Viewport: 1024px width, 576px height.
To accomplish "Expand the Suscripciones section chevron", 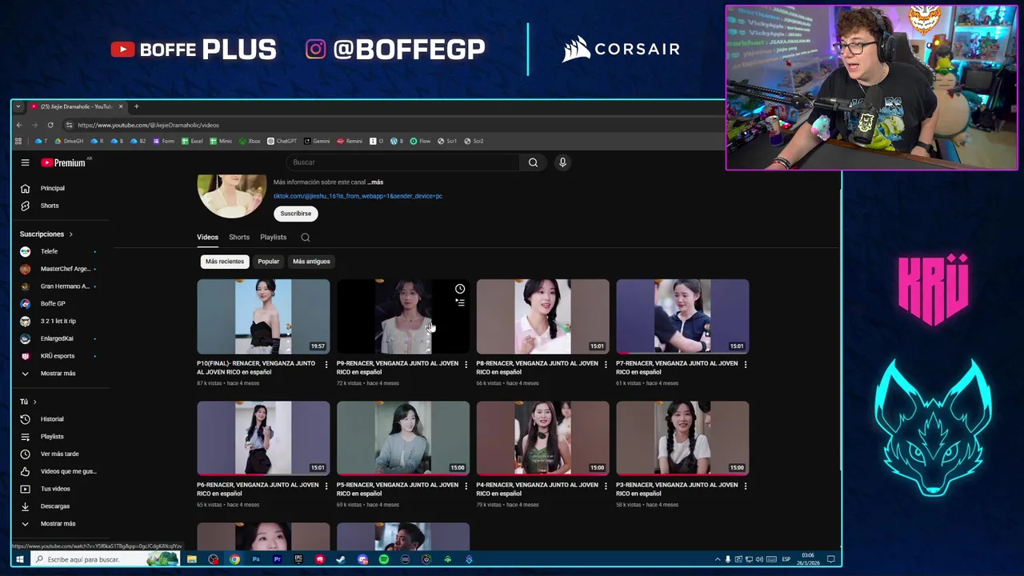I will [x=70, y=234].
